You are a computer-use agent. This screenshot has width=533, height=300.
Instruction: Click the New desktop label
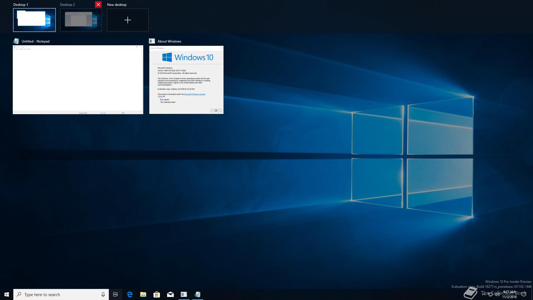pos(117,4)
